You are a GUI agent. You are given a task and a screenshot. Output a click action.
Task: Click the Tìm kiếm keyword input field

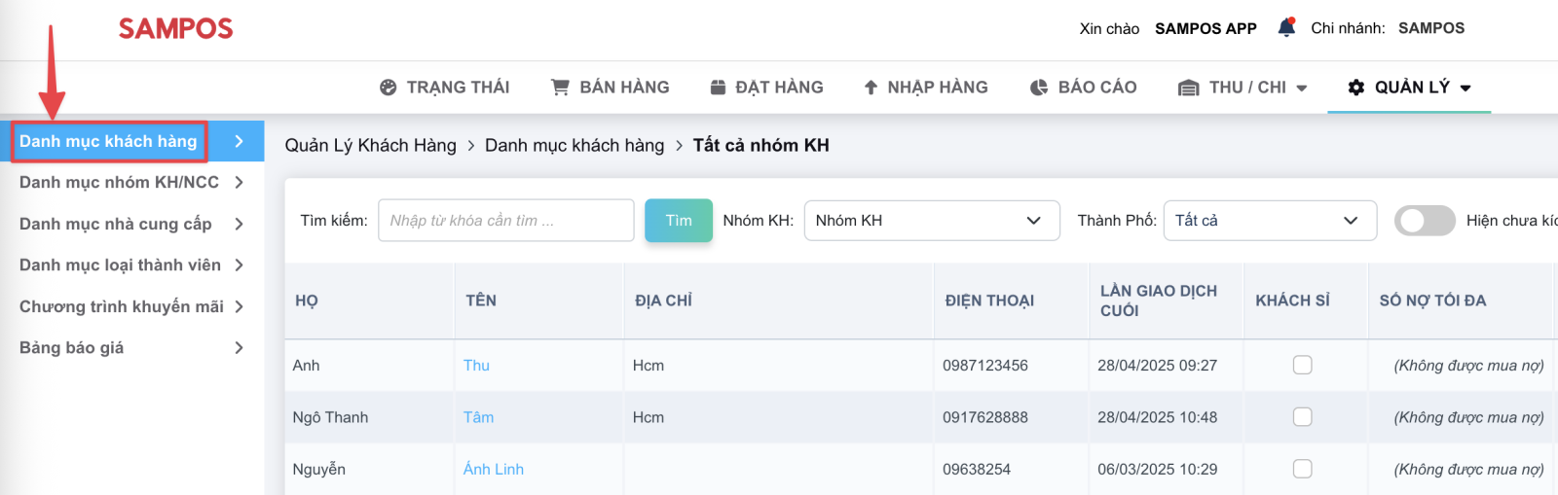[506, 221]
